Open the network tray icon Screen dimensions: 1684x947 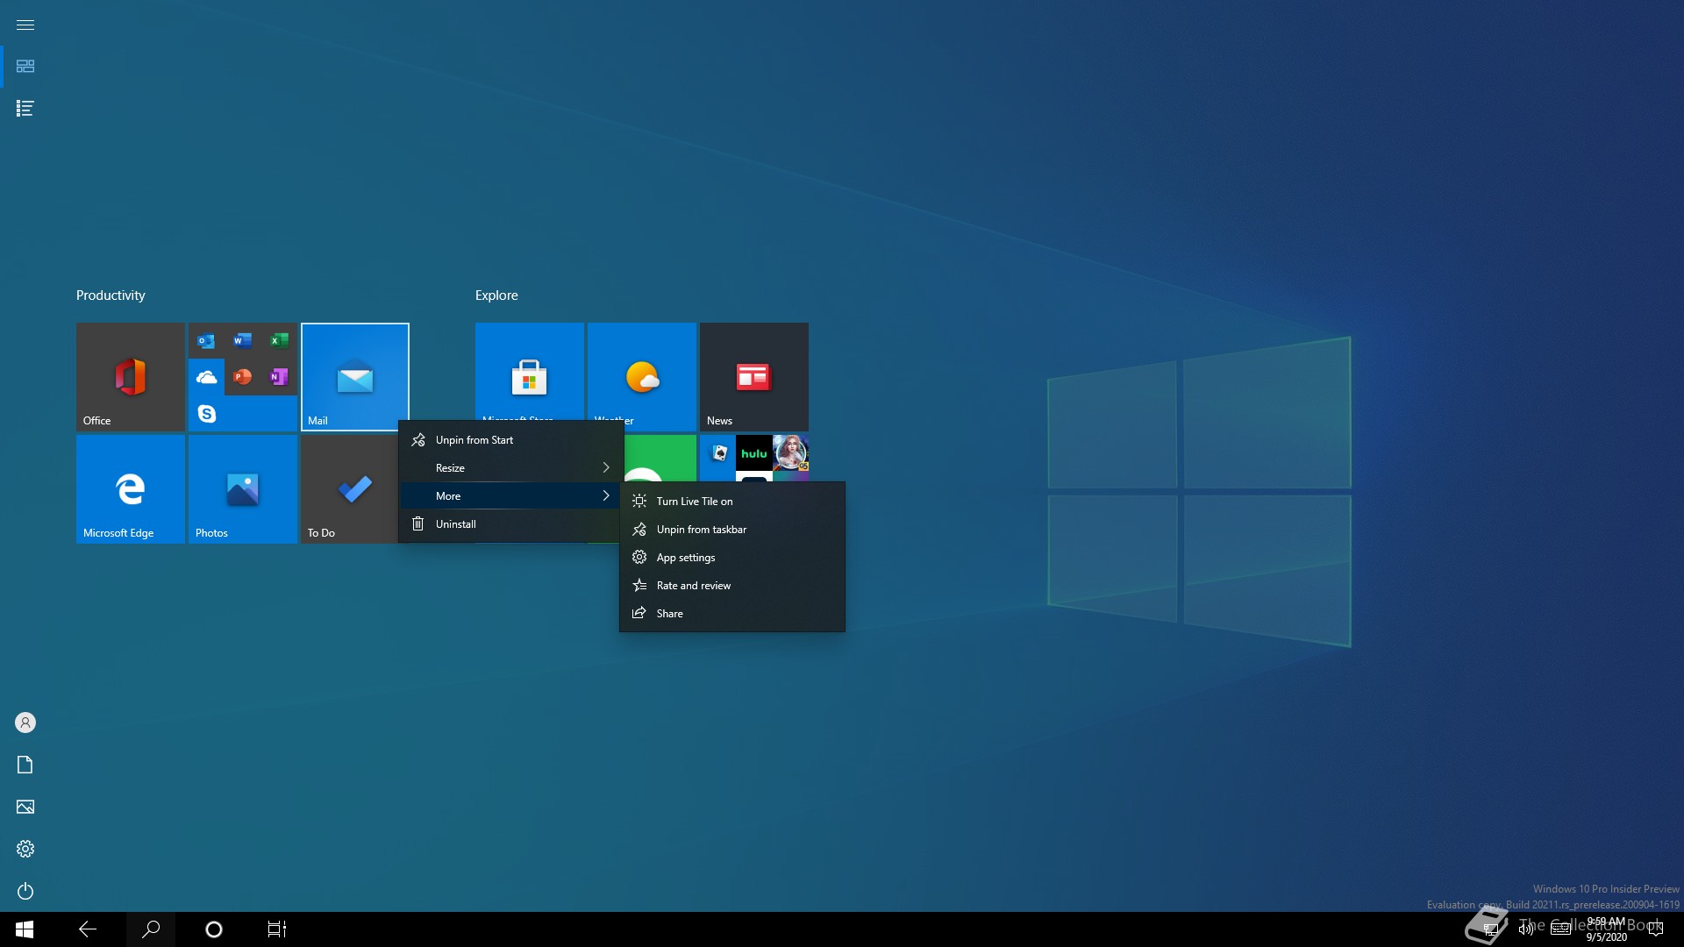coord(1490,929)
